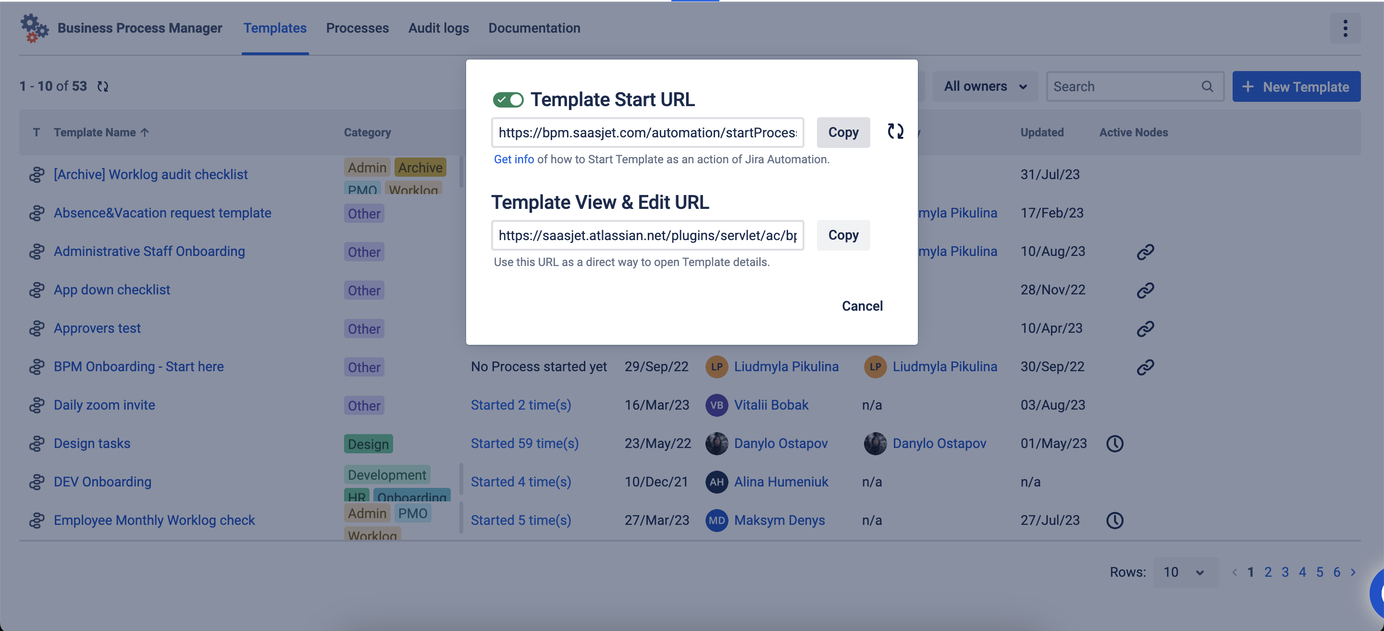Expand the All owners dropdown
This screenshot has height=631, width=1384.
click(x=985, y=86)
